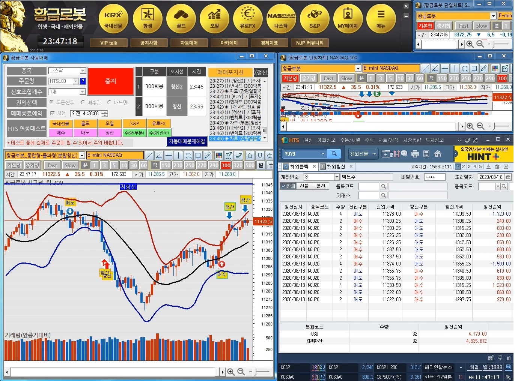
Task: Expand the 7979 screen number dropdown
Action: (323, 154)
